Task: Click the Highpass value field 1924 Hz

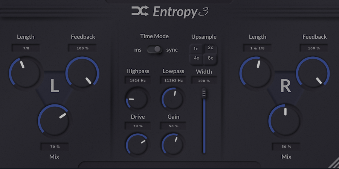Action: click(x=138, y=81)
